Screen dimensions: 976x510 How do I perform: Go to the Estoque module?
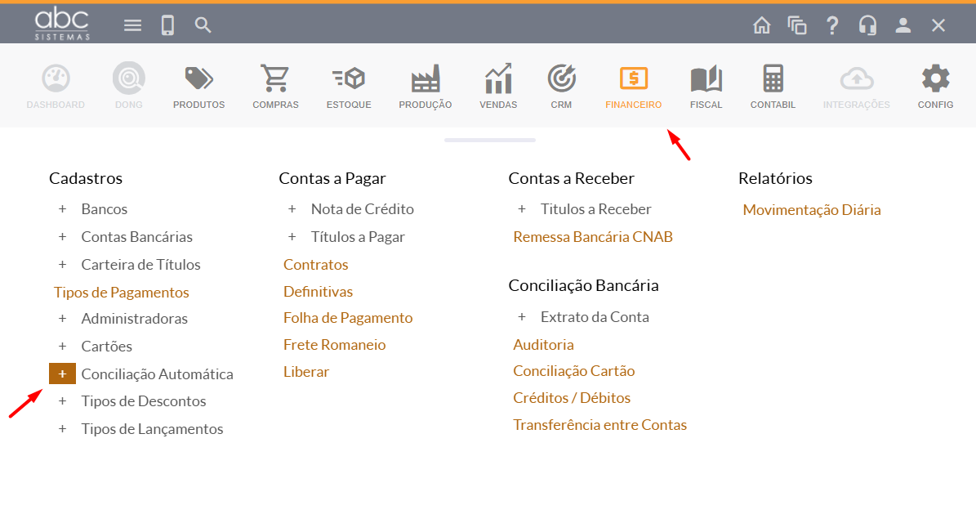(x=349, y=80)
